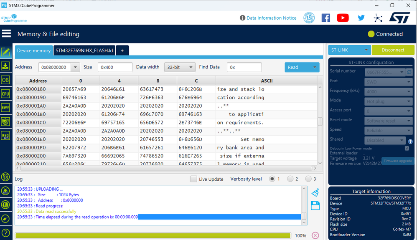The width and height of the screenshot is (417, 240).
Task: Open Mode Hot plug dropdown
Action: click(x=389, y=101)
